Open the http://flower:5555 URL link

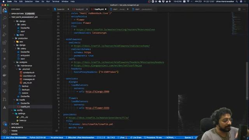click(97, 108)
